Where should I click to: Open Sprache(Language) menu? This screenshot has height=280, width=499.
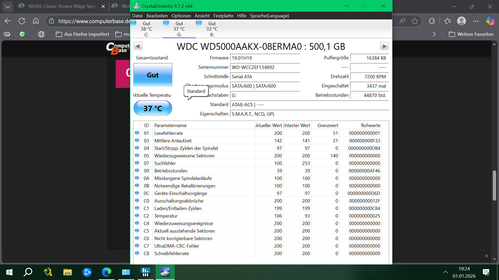(x=269, y=16)
